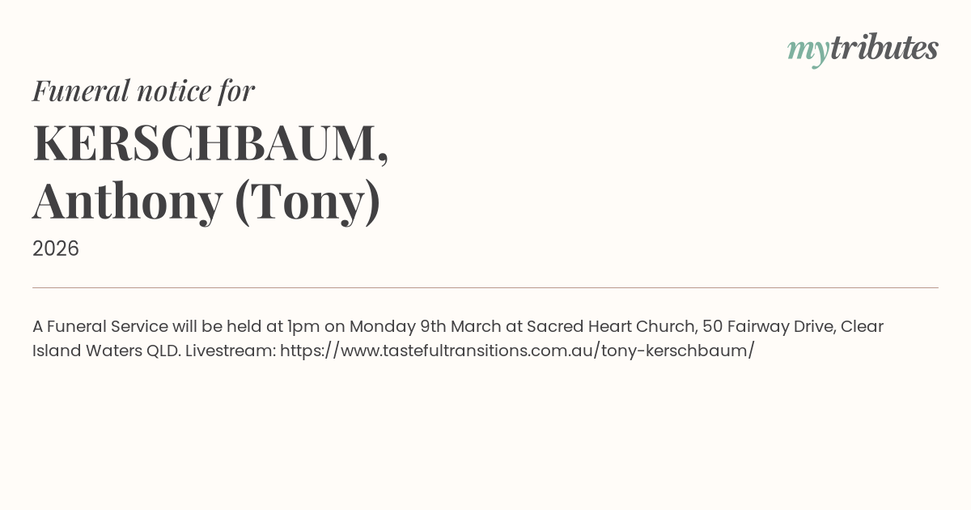Click the horizontal divider line

[x=485, y=287]
